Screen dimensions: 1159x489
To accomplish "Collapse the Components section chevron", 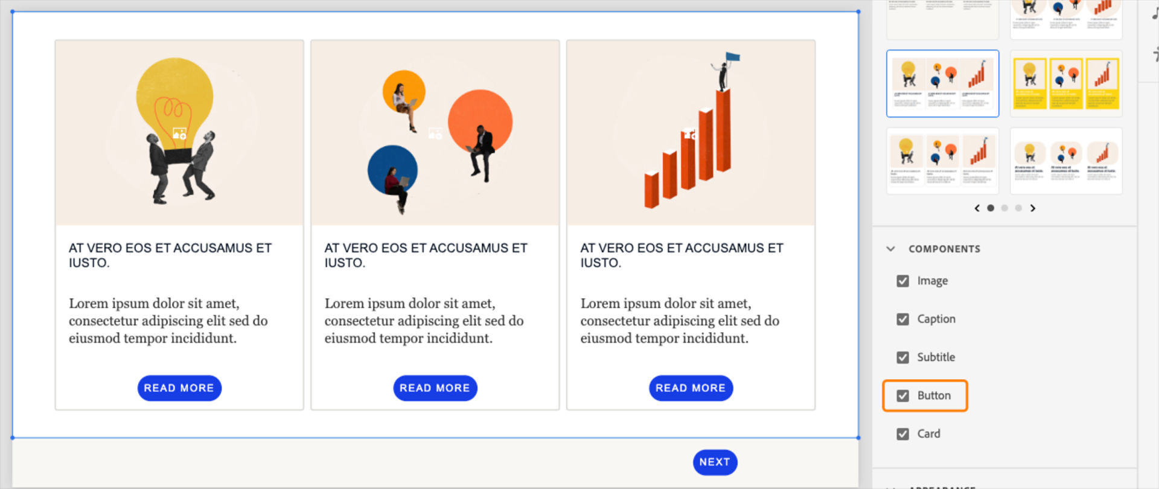I will coord(890,249).
